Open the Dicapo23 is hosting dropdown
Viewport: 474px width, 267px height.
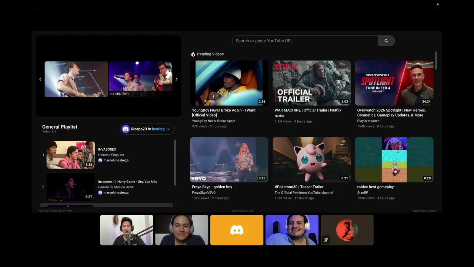(x=147, y=129)
